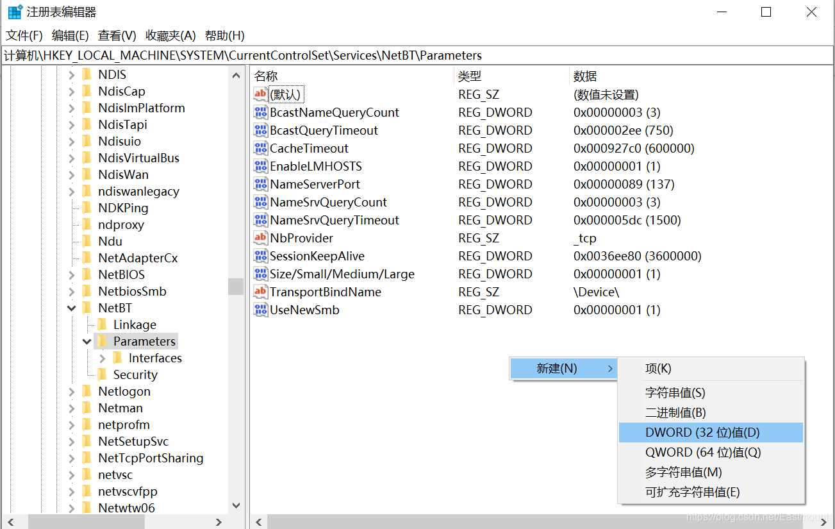Click the tree pane vertical scrollbar thumb
The height and width of the screenshot is (529, 835).
236,286
